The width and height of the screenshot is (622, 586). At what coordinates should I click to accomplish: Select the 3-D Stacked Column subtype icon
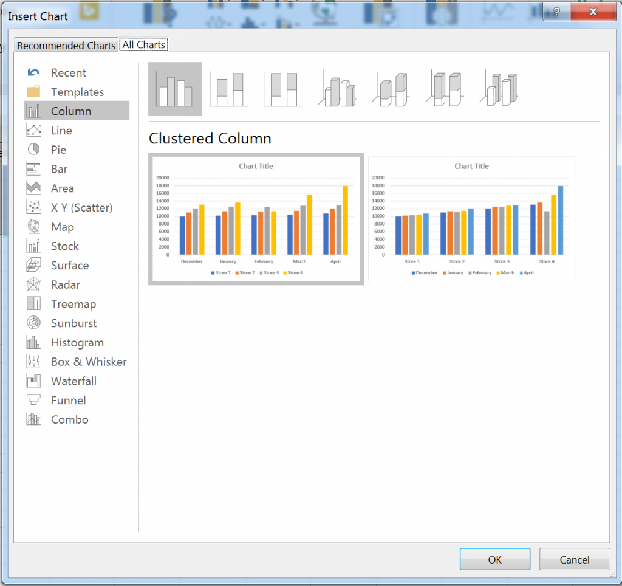click(x=391, y=89)
